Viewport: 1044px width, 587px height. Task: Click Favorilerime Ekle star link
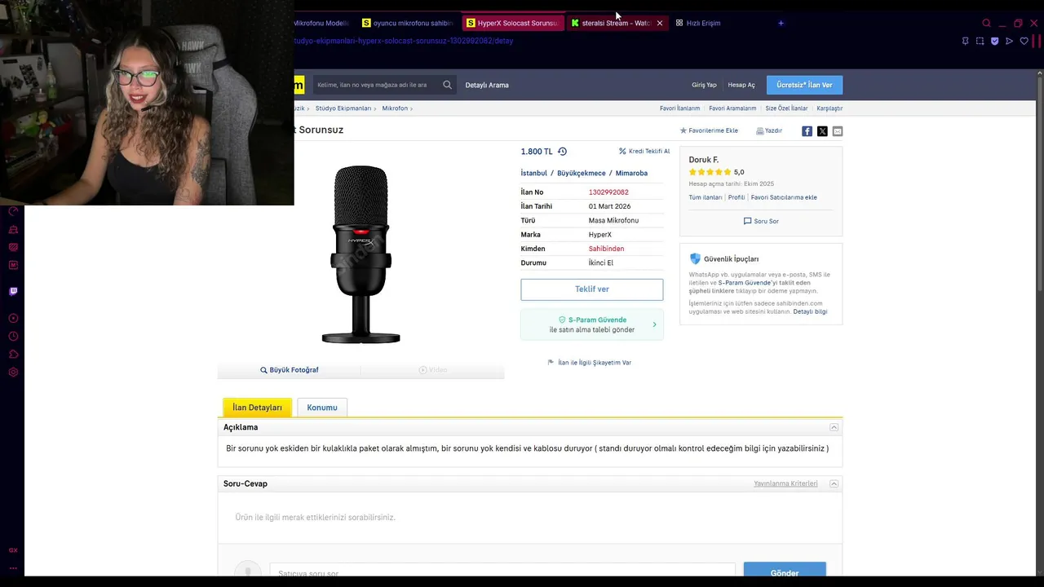709,130
